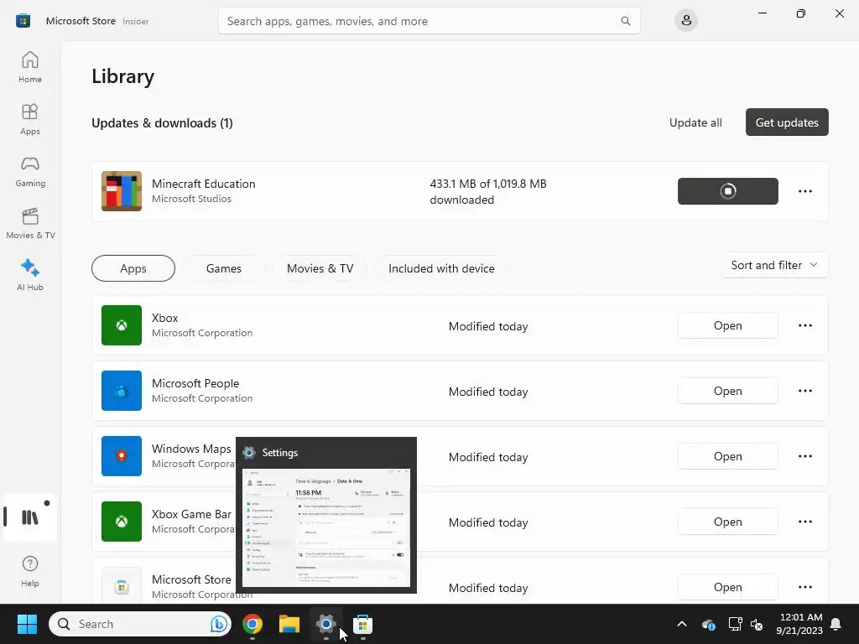Open the Help section in sidebar
Screen dimensions: 859x644
30,571
